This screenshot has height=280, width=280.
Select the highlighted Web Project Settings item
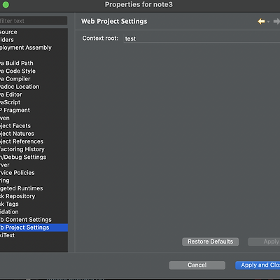coord(34,227)
